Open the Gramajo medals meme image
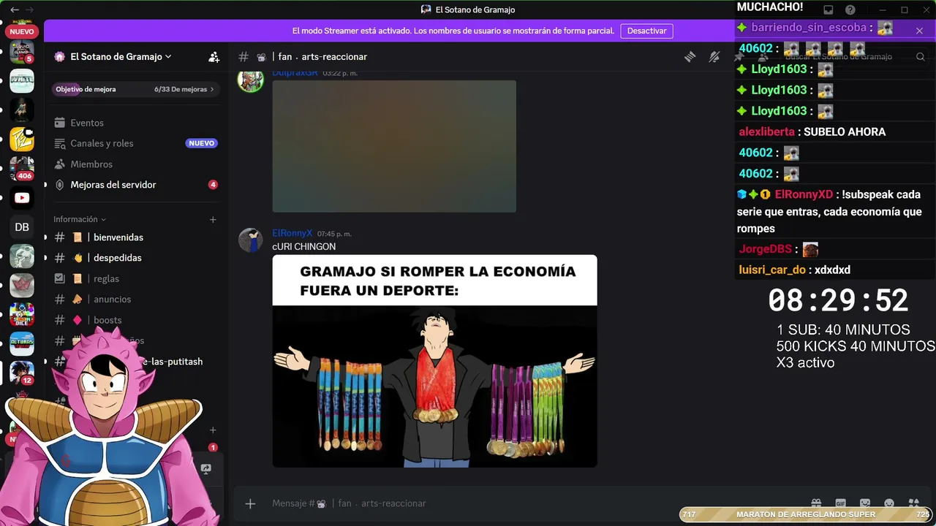 (434, 361)
